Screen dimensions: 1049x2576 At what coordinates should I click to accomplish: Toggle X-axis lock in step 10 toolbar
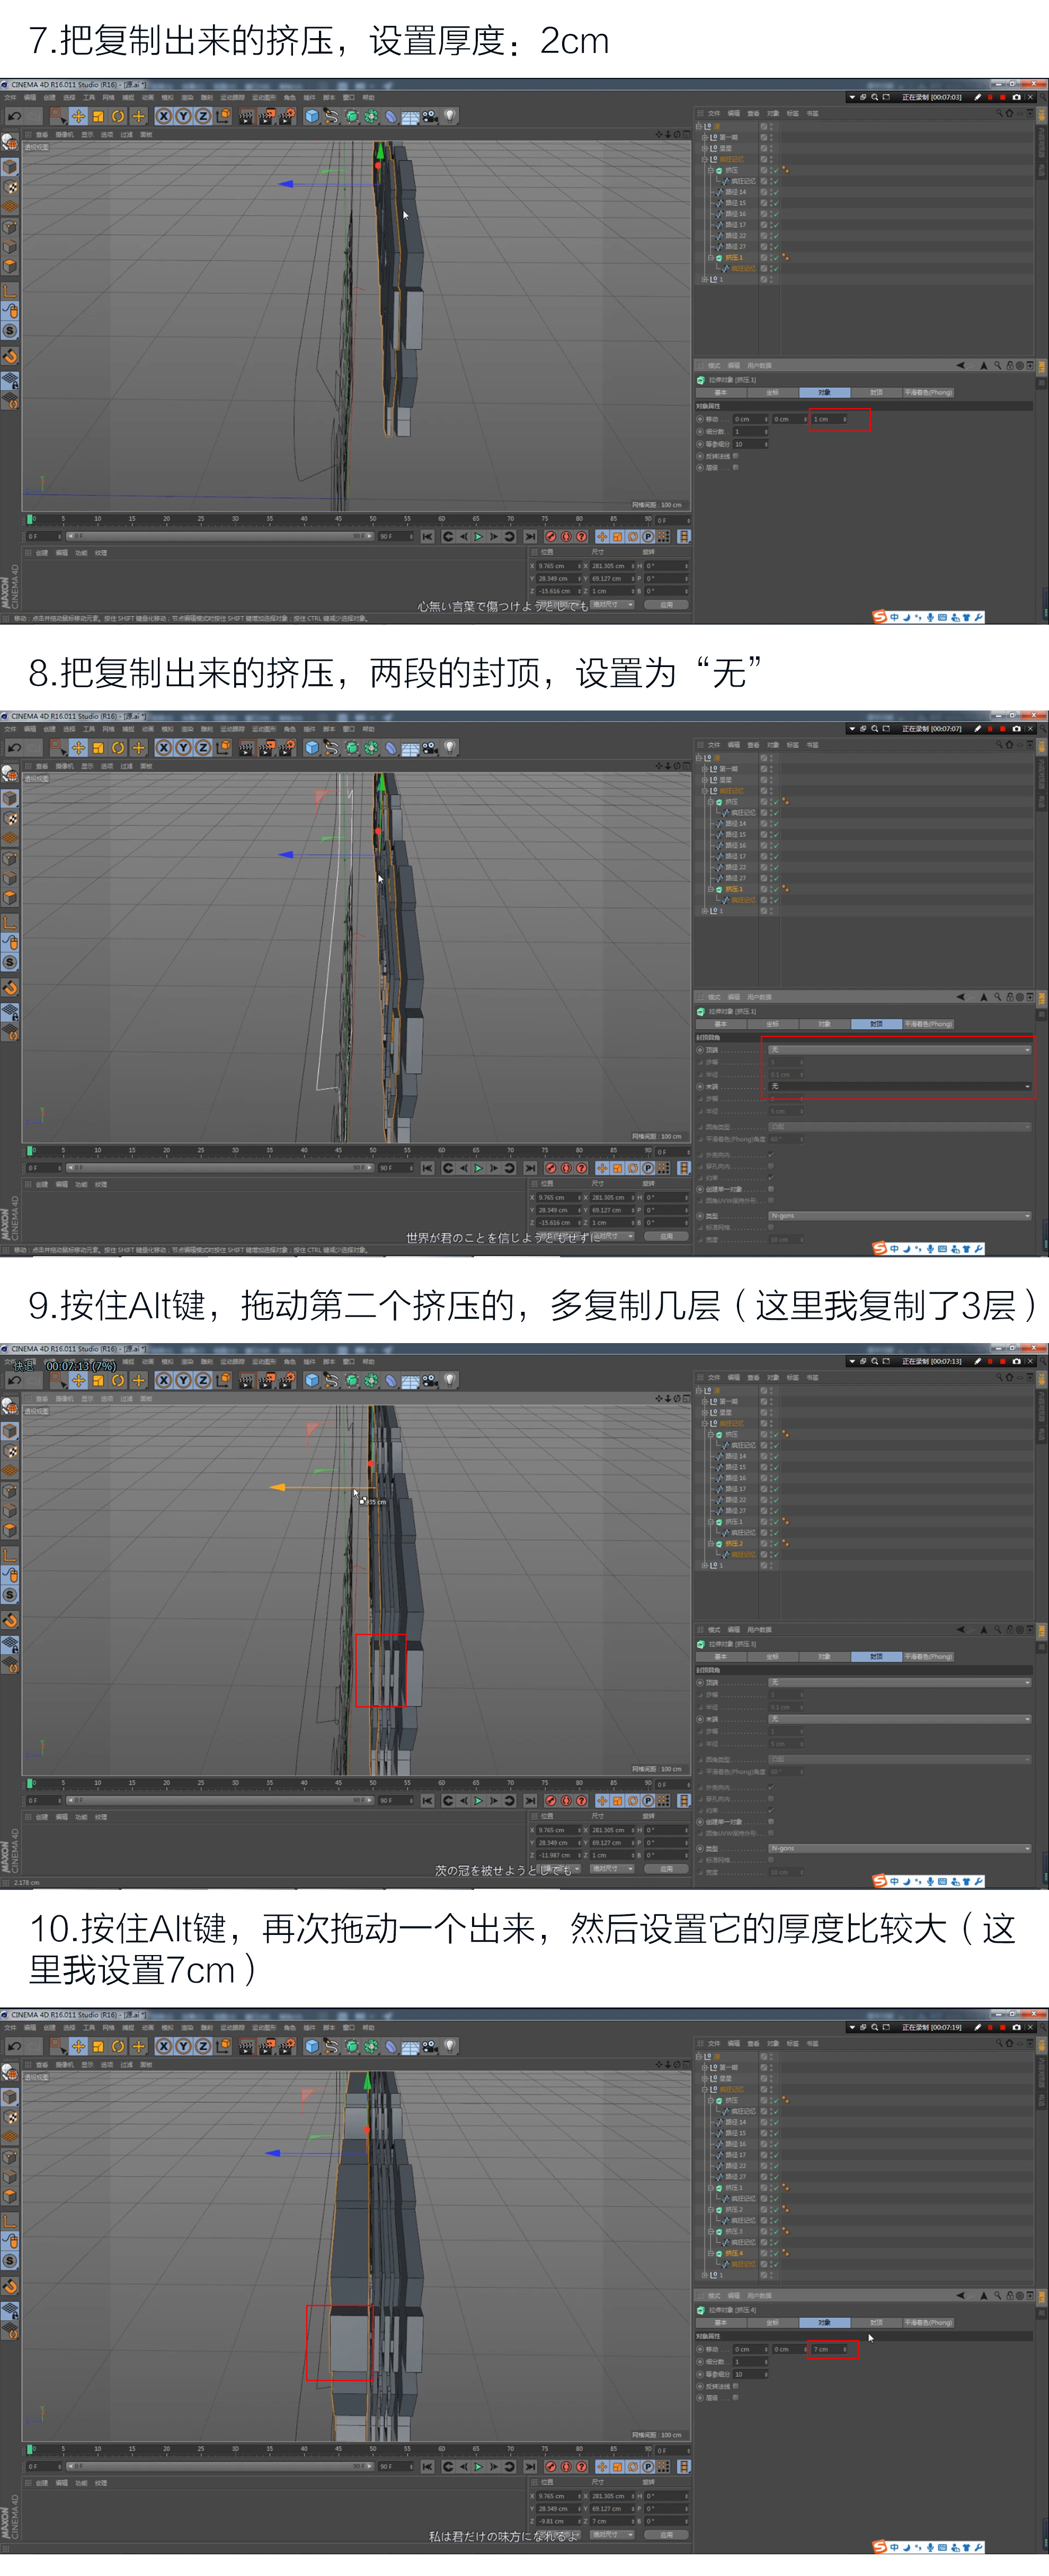[x=164, y=2047]
